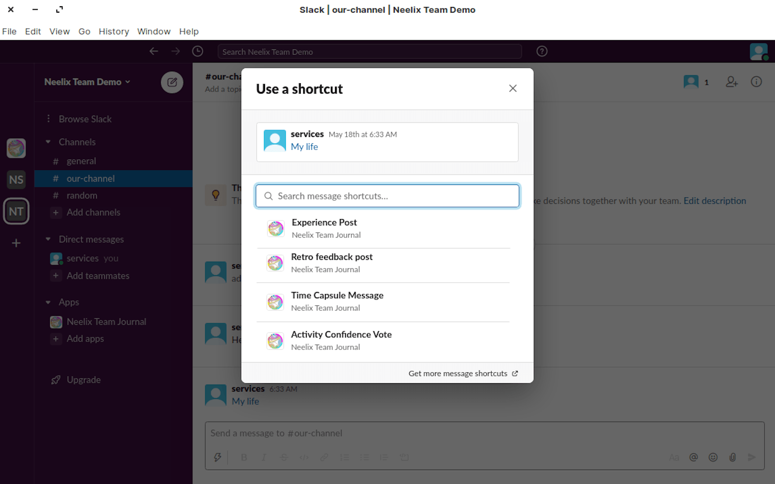This screenshot has height=484, width=775.
Task: Open the My life link in preview
Action: [304, 147]
